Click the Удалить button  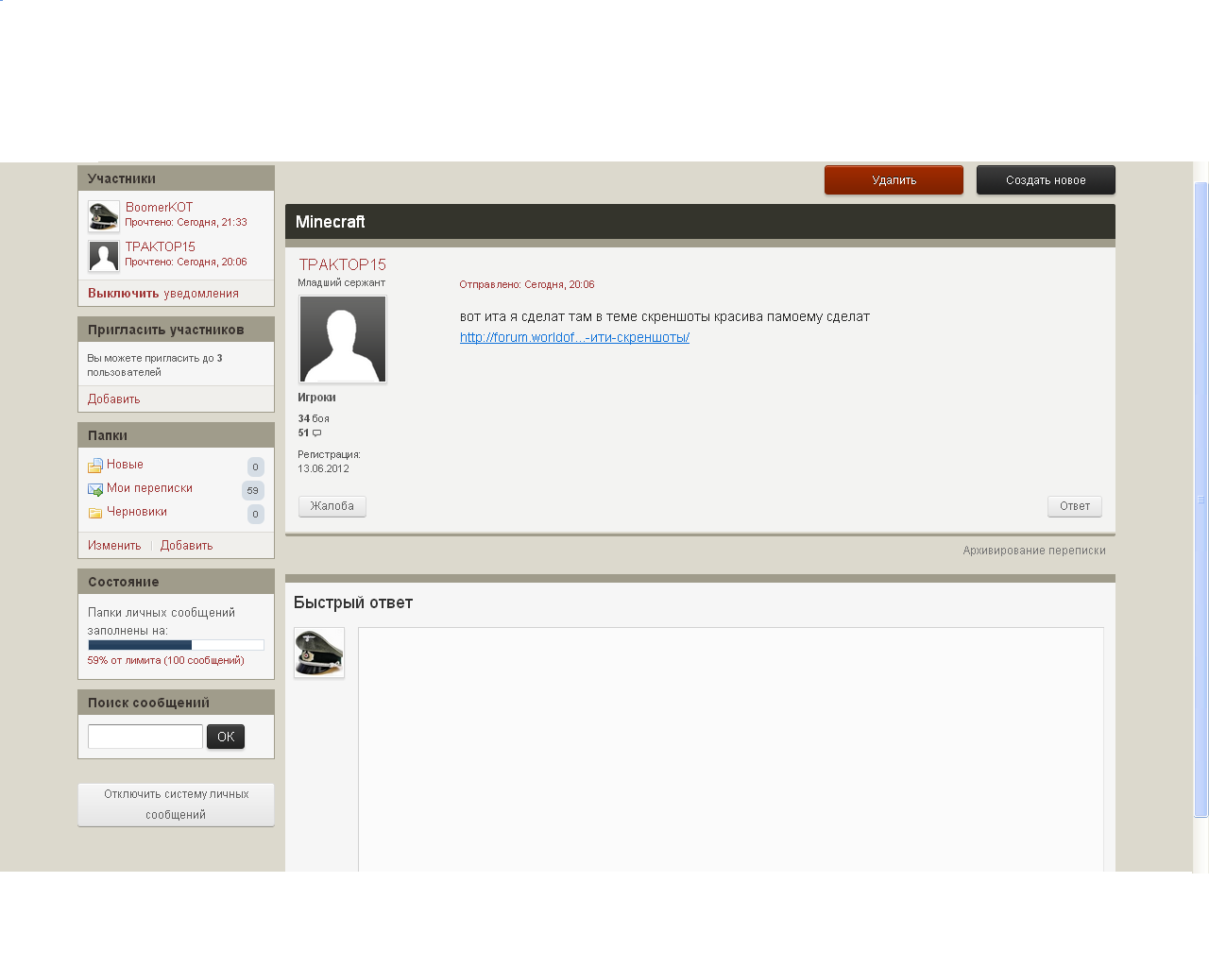click(x=894, y=179)
